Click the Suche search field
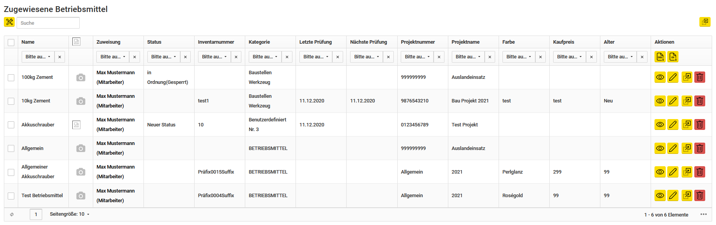The height and width of the screenshot is (225, 716). pyautogui.click(x=48, y=23)
